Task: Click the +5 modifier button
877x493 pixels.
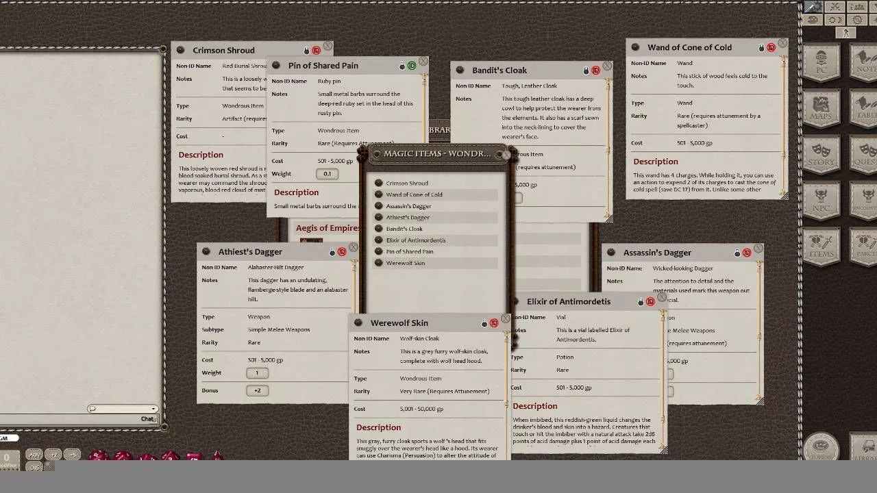Action: tap(73, 455)
